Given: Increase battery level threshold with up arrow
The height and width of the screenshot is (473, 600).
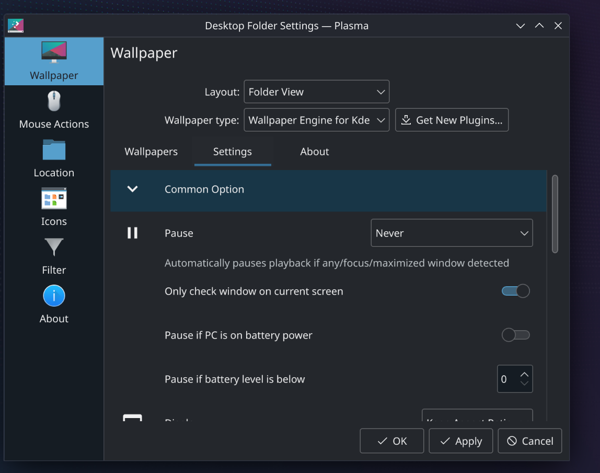Looking at the screenshot, I should point(525,374).
